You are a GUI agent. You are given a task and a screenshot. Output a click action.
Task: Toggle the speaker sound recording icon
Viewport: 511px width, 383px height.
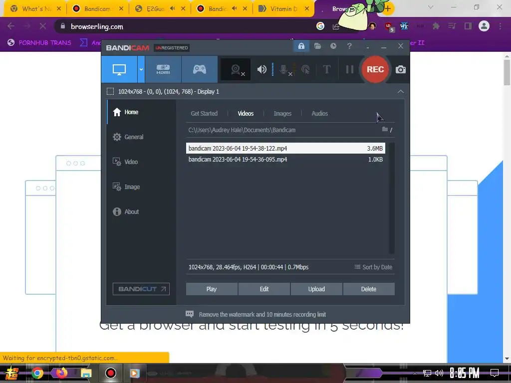pos(261,69)
